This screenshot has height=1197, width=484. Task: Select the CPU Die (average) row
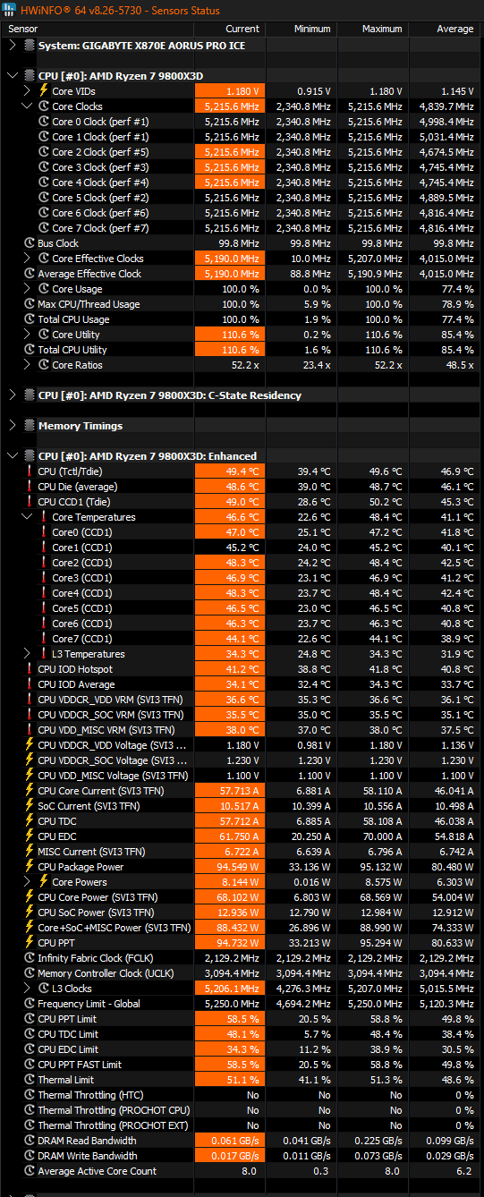[242, 487]
